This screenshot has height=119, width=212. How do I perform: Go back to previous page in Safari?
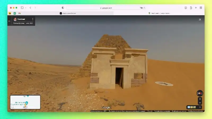tap(30, 8)
